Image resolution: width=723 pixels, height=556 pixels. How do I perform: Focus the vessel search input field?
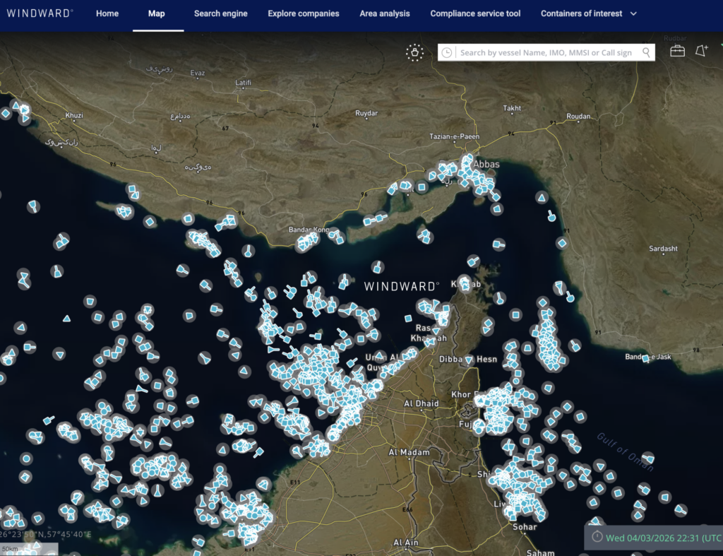pyautogui.click(x=546, y=52)
